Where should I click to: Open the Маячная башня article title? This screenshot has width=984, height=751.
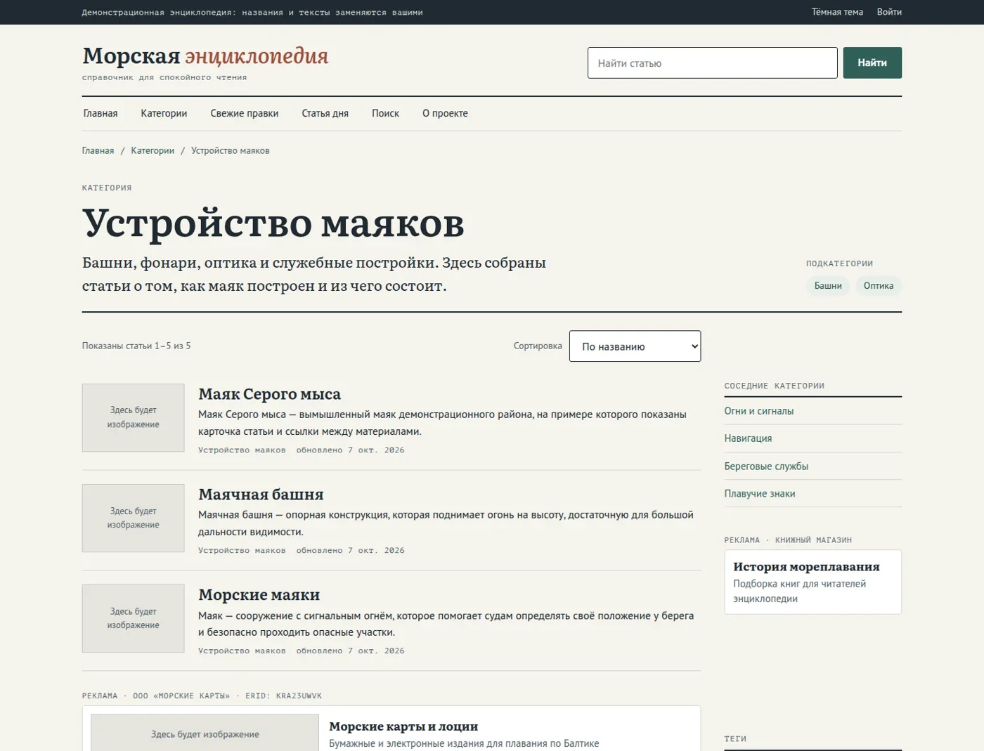pyautogui.click(x=261, y=495)
